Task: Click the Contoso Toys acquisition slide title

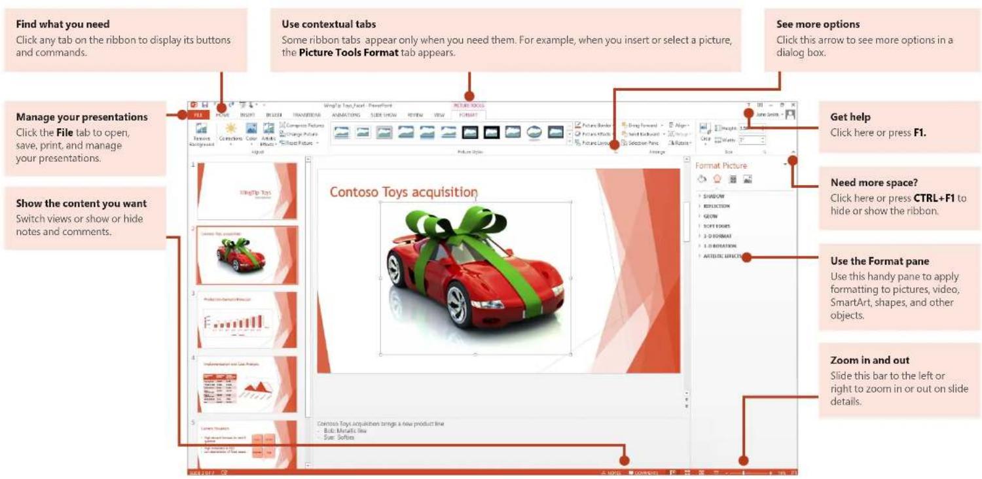Action: point(403,192)
